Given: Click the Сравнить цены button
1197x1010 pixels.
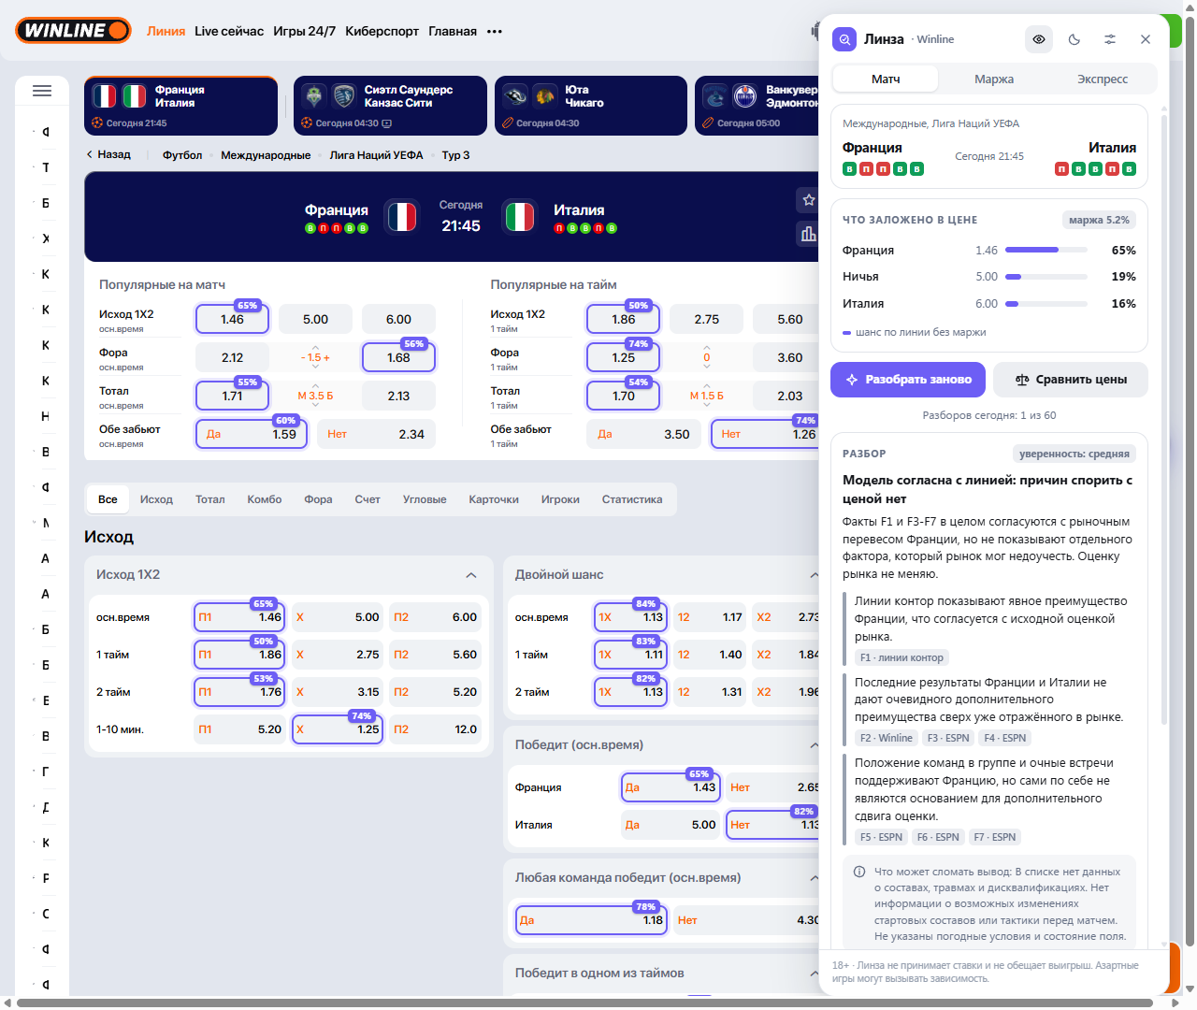Looking at the screenshot, I should (1071, 380).
